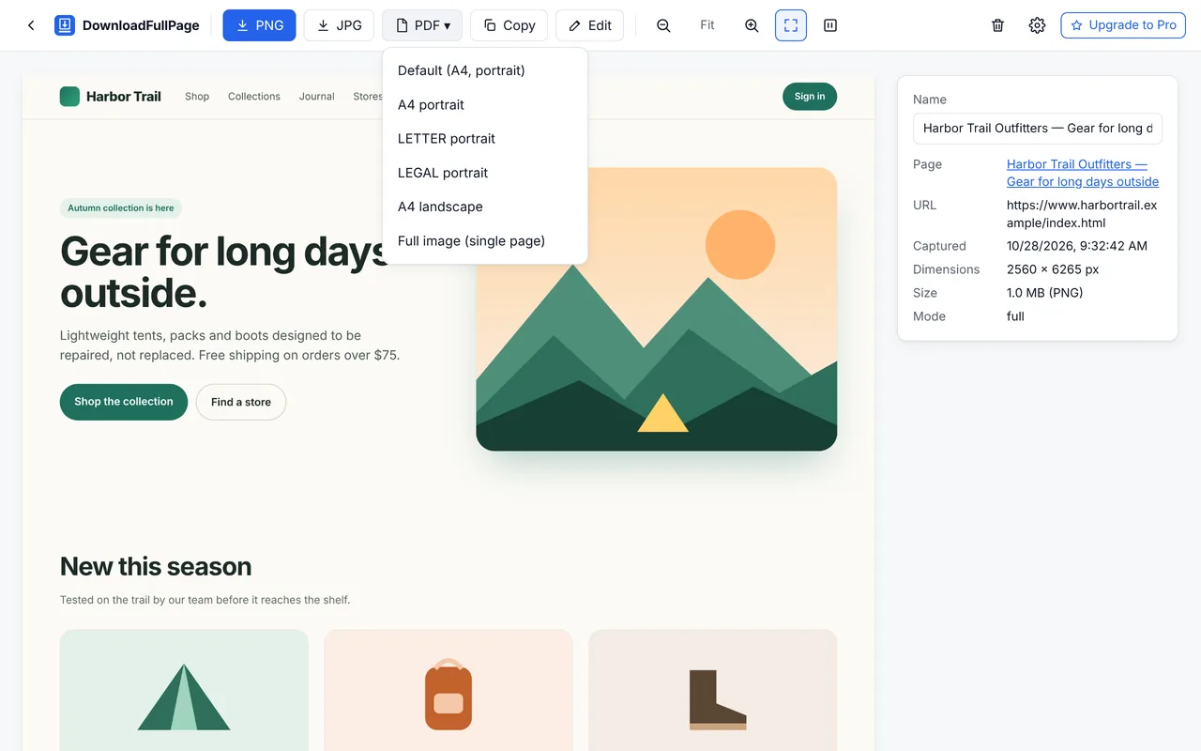The width and height of the screenshot is (1201, 751).
Task: Click the URL value https://www.harbortrail.example/index.html
Action: pos(1082,214)
